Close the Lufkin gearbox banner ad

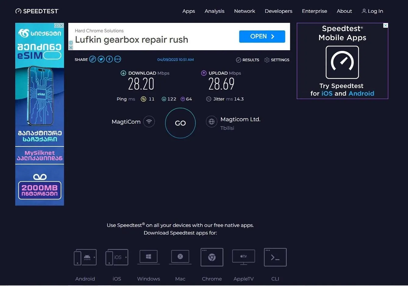pos(71,48)
